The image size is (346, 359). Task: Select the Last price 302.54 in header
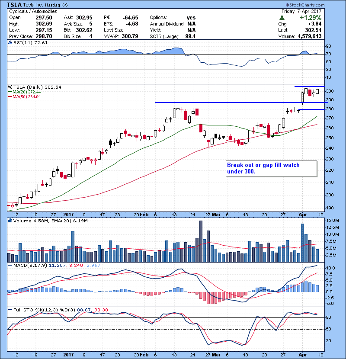click(x=313, y=30)
